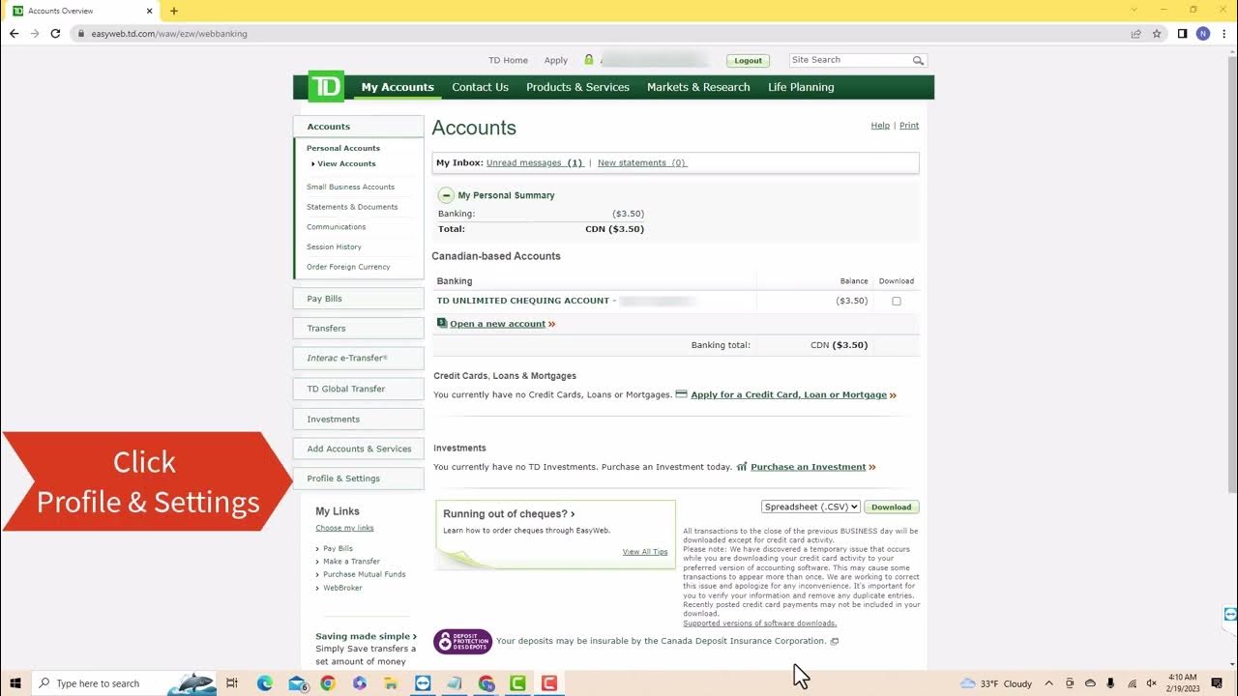Open Profile & Settings in sidebar
1238x696 pixels.
click(x=358, y=478)
